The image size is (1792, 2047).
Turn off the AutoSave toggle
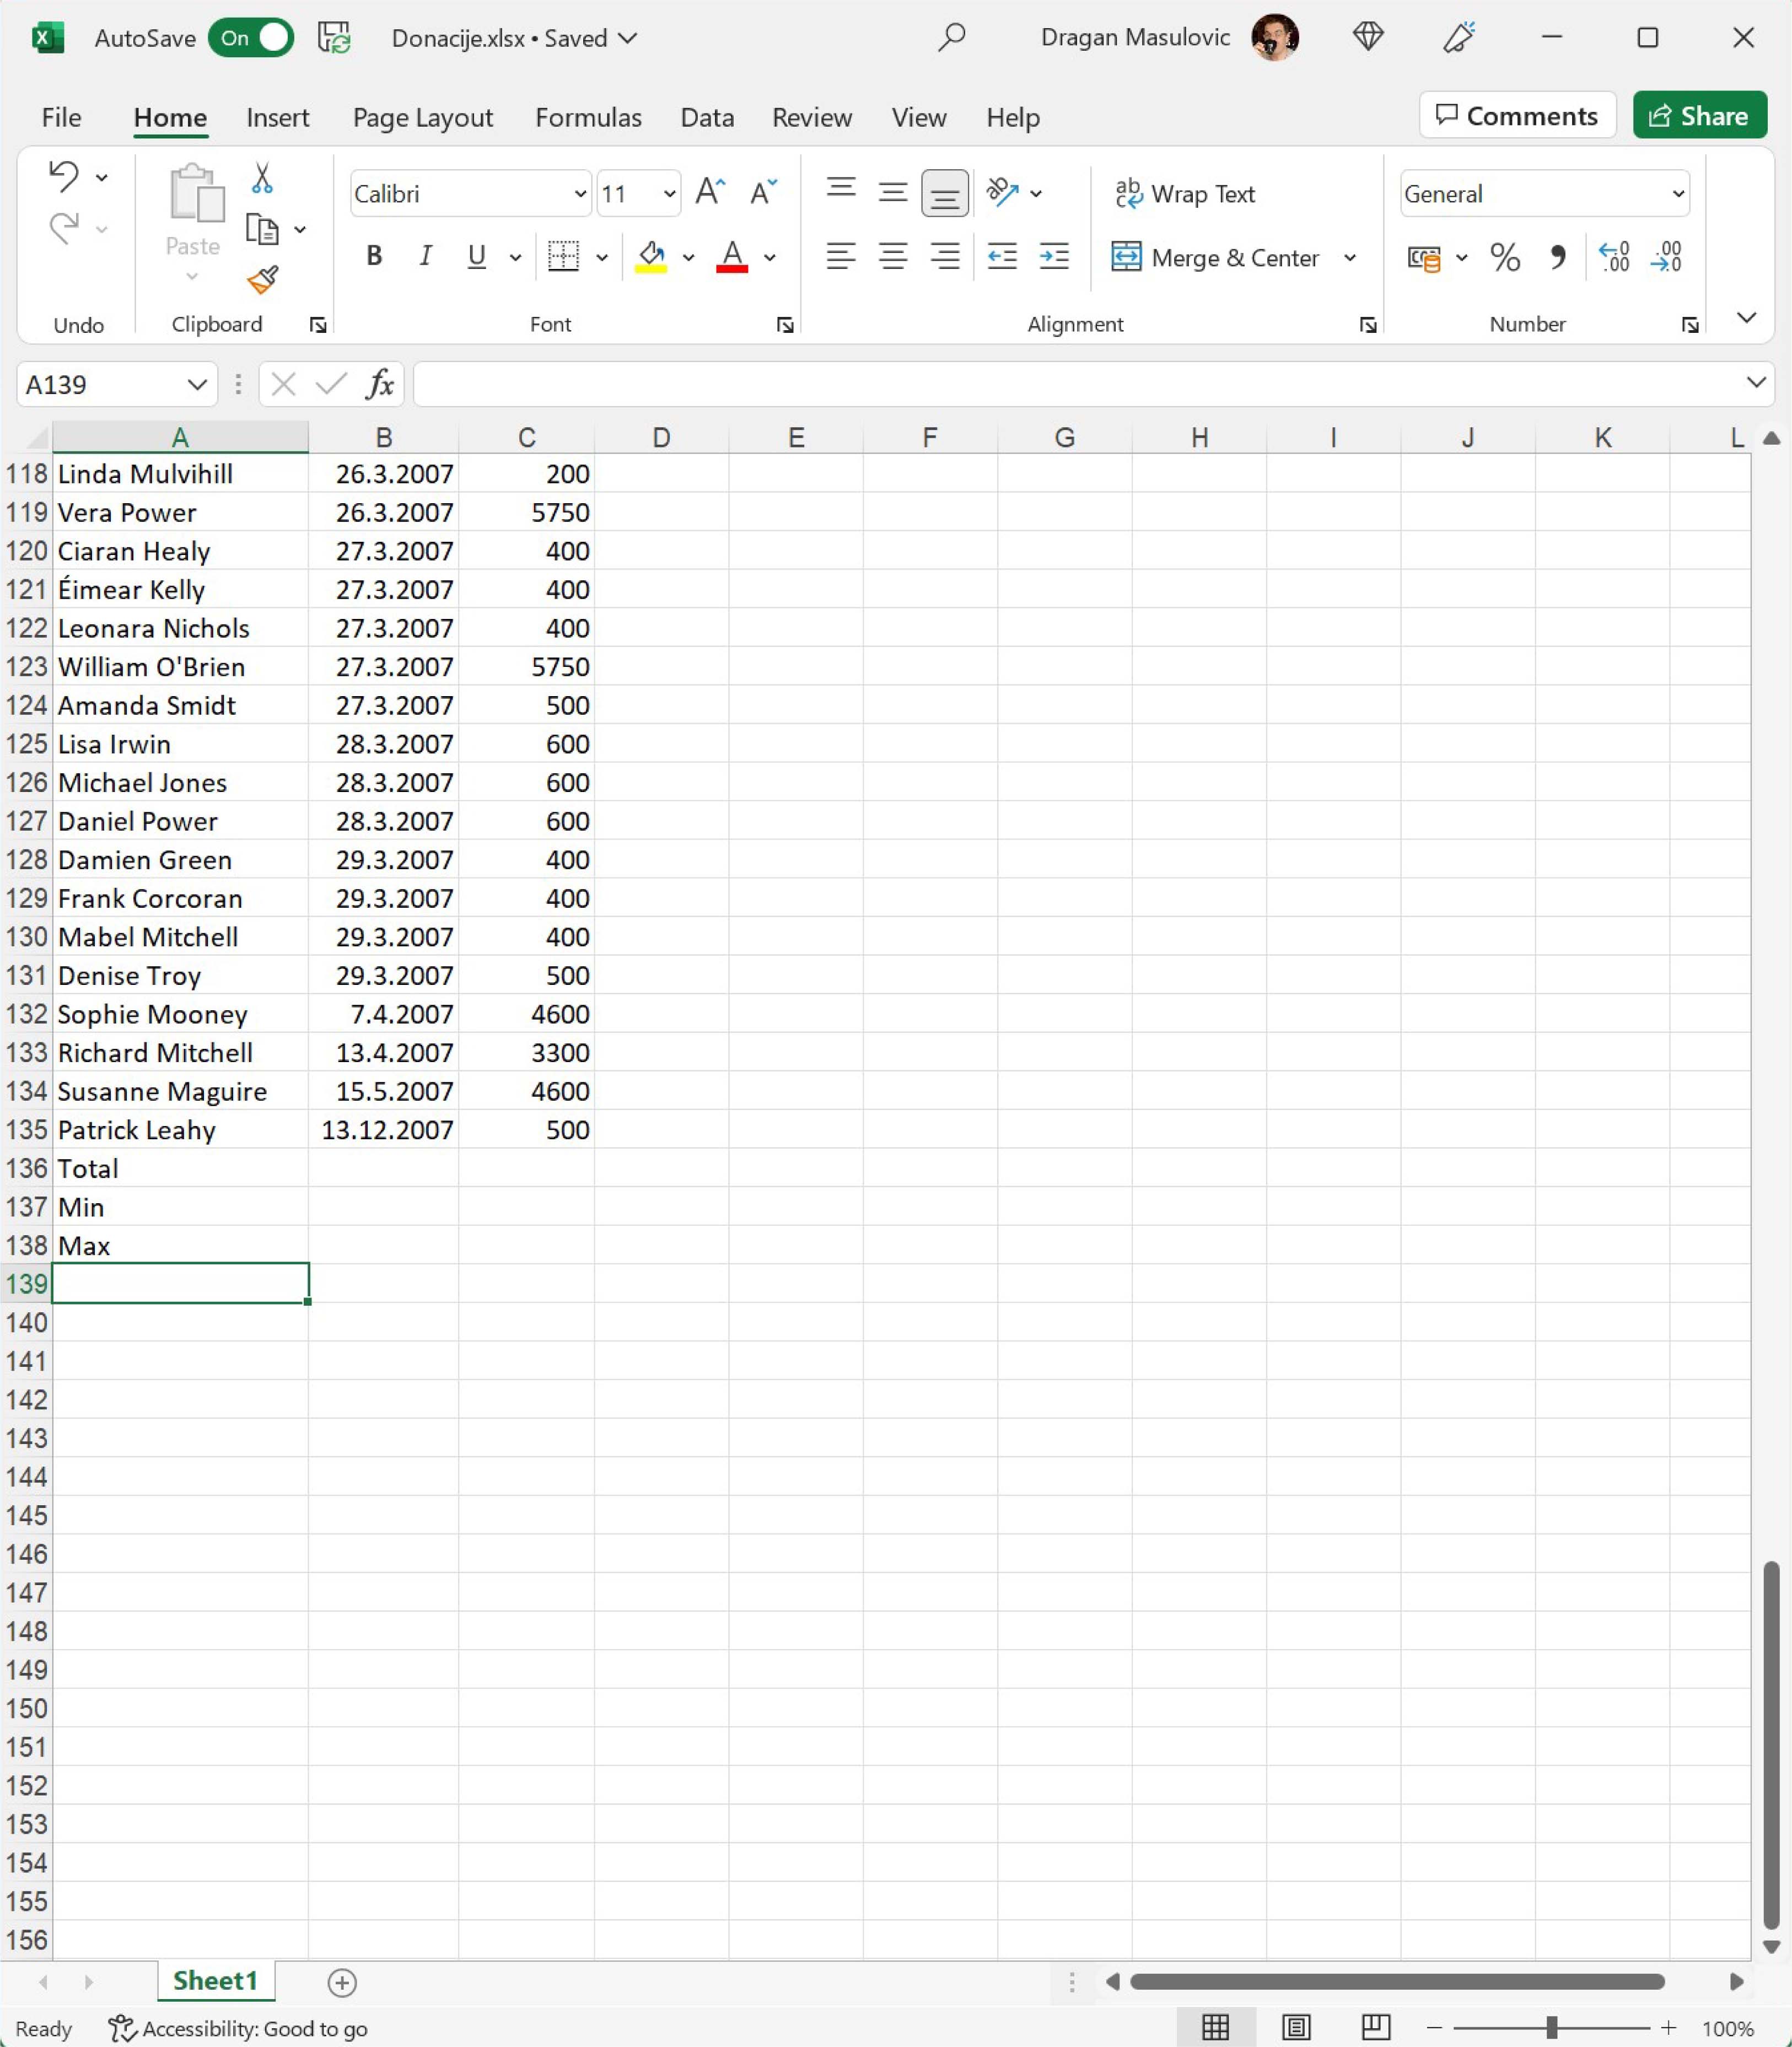(x=251, y=38)
